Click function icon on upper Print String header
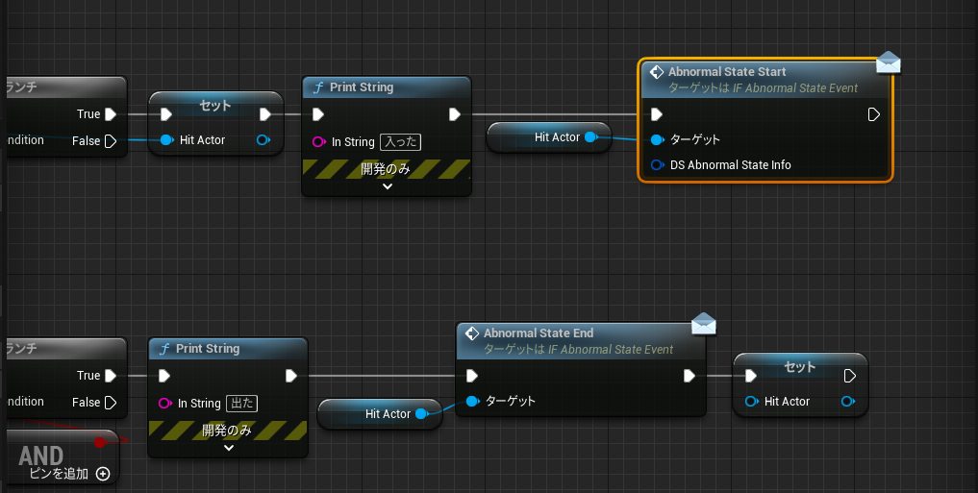Viewport: 978px width, 493px height. click(x=318, y=87)
